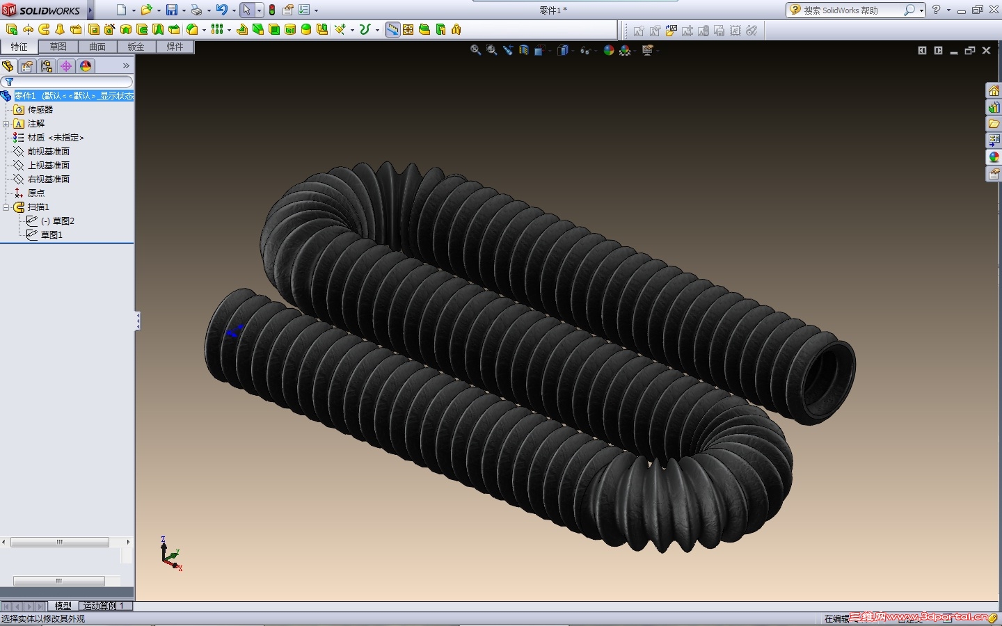The width and height of the screenshot is (1002, 626).
Task: Open the DisplayManager panel tab
Action: [x=86, y=66]
